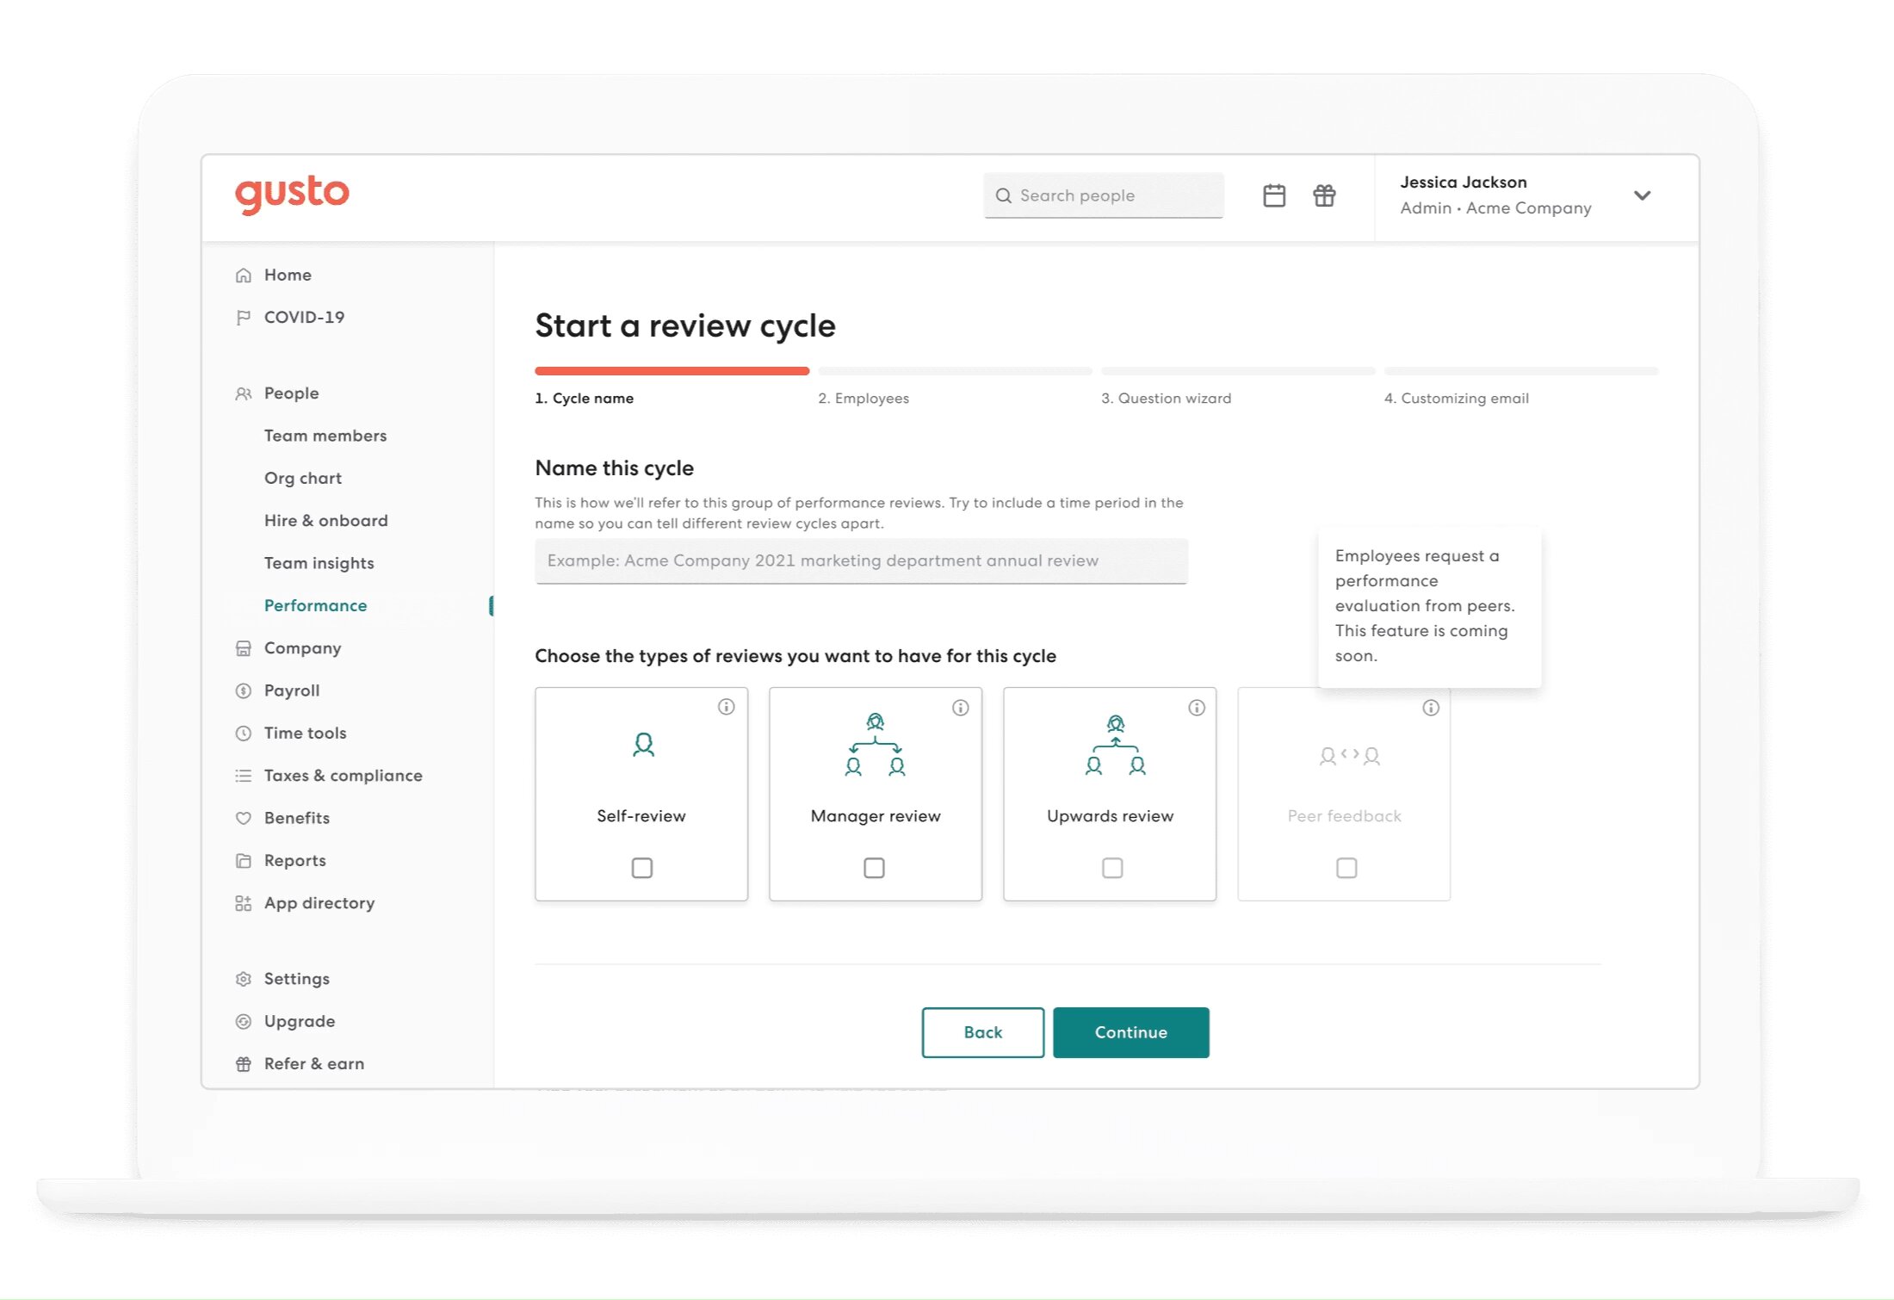Click the Settings gear icon in sidebar
The width and height of the screenshot is (1894, 1300).
click(x=244, y=979)
